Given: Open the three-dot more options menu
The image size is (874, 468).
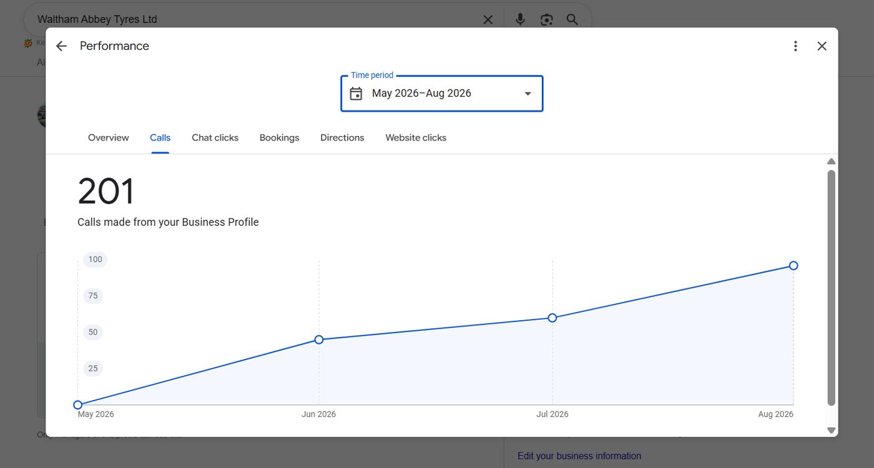Looking at the screenshot, I should pos(795,46).
